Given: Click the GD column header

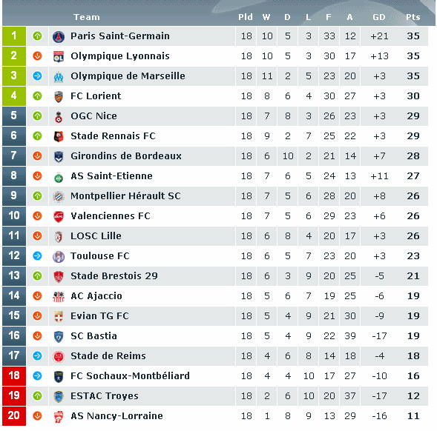Looking at the screenshot, I should 379,17.
